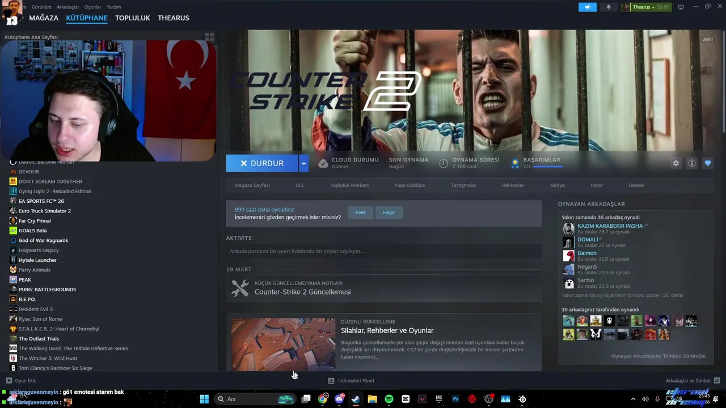
Task: Open Daimon friend entry
Action: point(587,253)
